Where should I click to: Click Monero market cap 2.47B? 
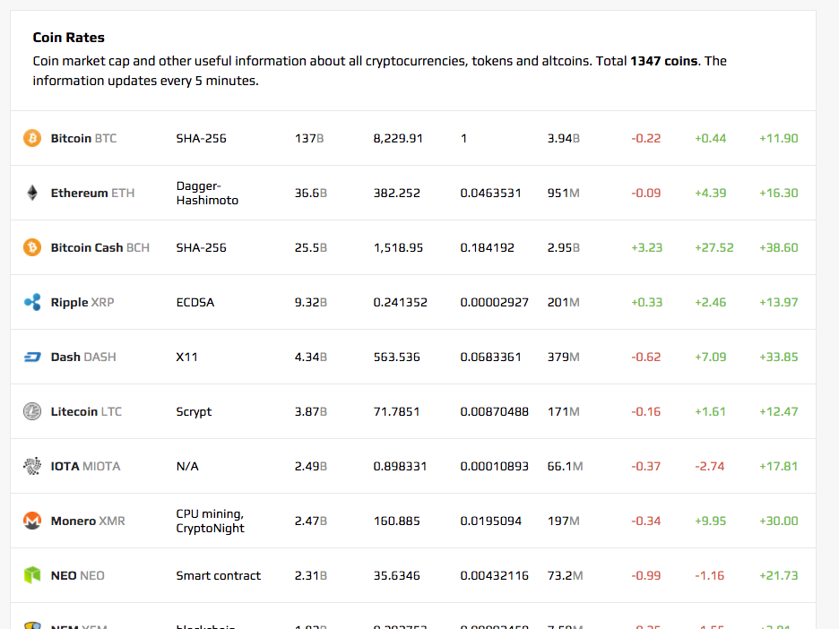point(311,521)
